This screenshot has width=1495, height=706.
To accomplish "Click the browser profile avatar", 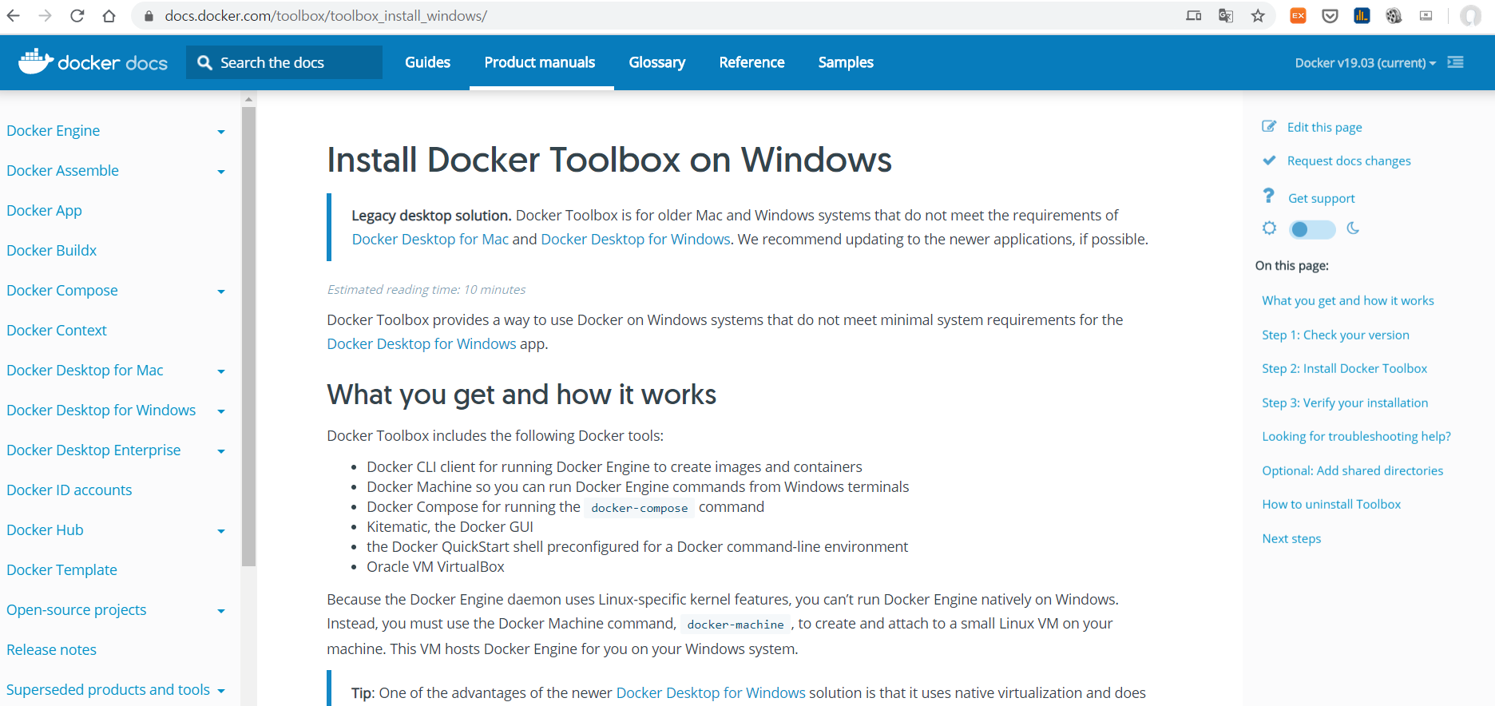I will (1470, 15).
